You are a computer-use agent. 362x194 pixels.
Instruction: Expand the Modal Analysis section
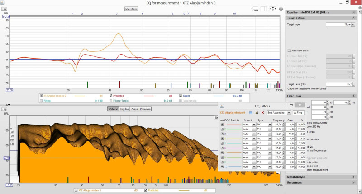pyautogui.click(x=354, y=177)
